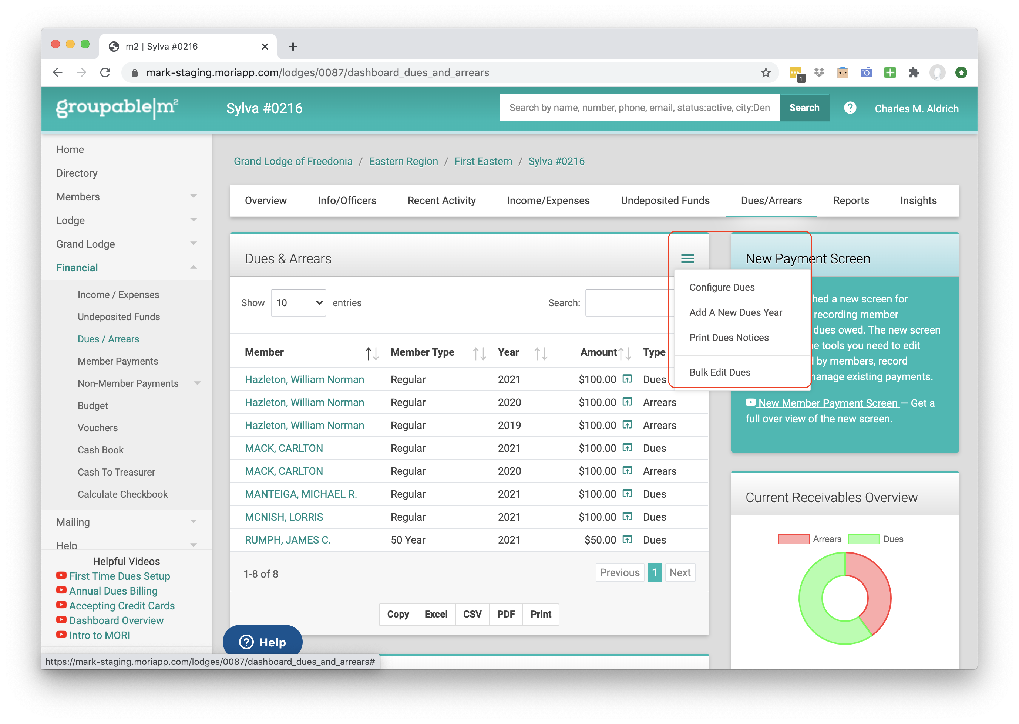1019x724 pixels.
Task: Open payment icon for RUMPH row
Action: (x=627, y=539)
